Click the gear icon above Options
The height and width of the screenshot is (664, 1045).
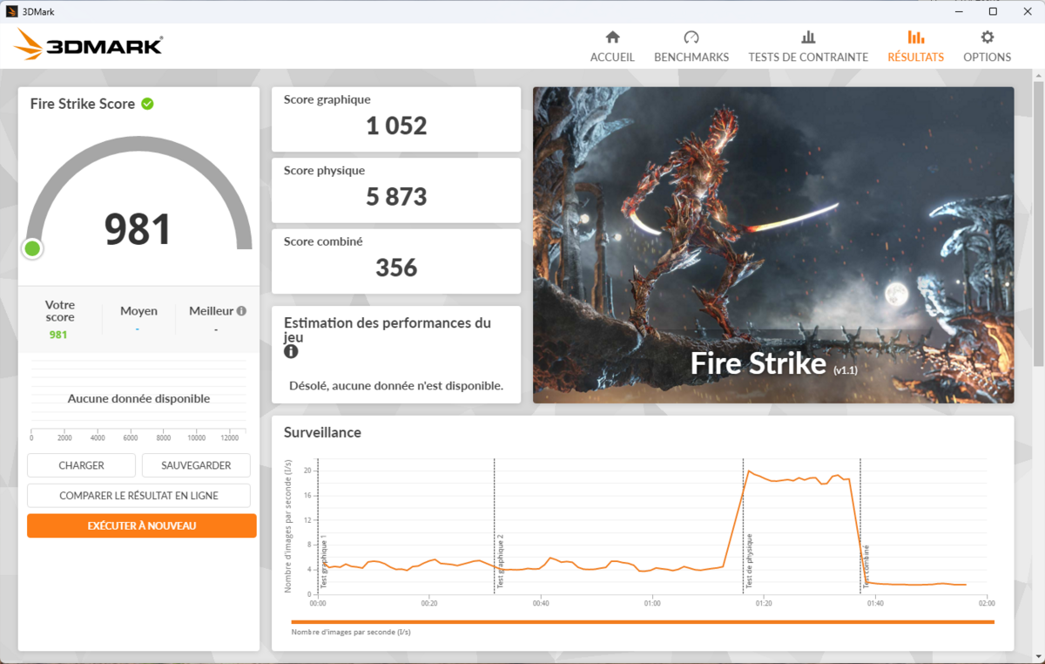(987, 37)
